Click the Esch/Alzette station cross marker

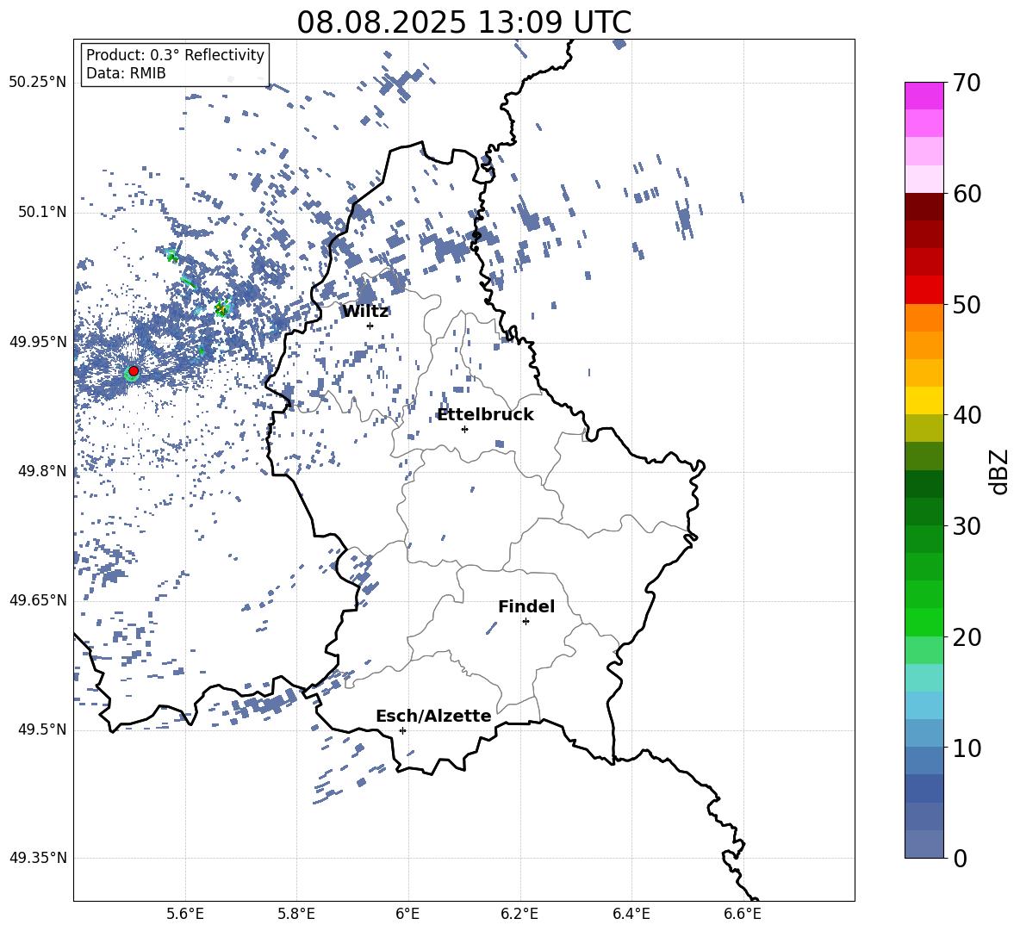[402, 730]
